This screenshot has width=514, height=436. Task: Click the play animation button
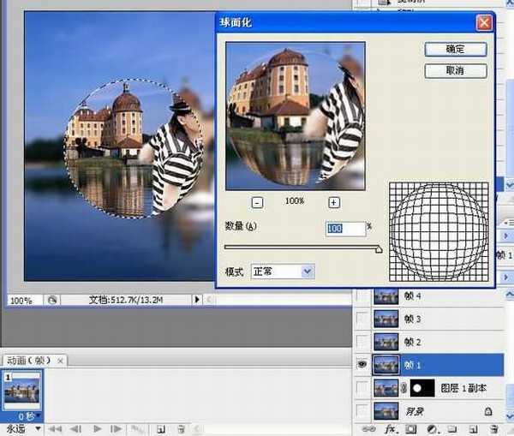pos(97,428)
